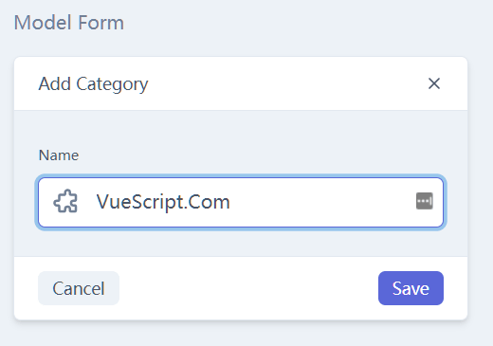Click the dialog header bar beside the title
Screen dimensions: 493x346
point(284,83)
